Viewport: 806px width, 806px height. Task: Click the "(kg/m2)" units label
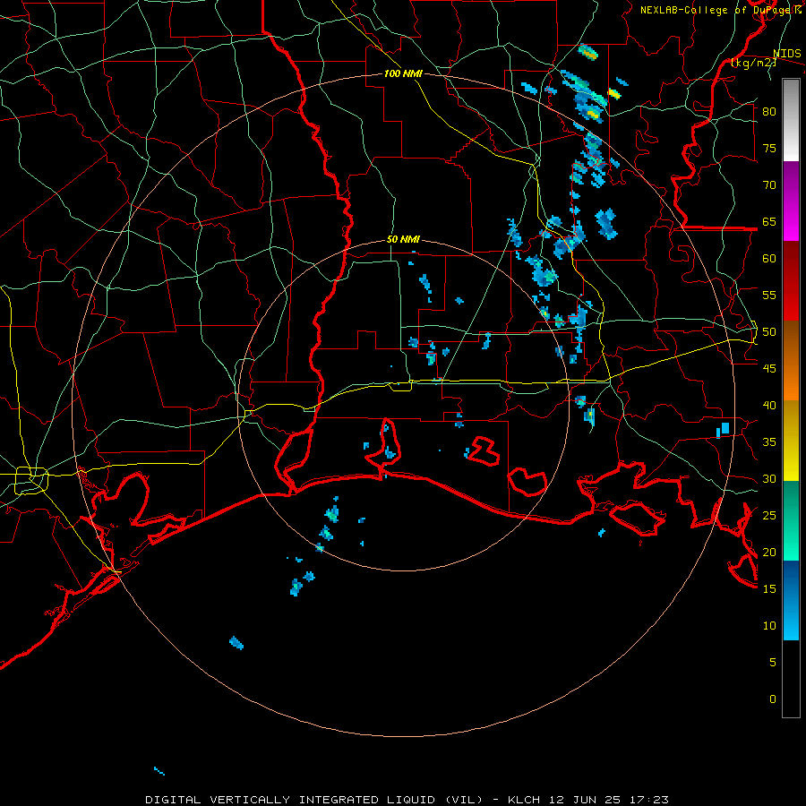coord(753,63)
